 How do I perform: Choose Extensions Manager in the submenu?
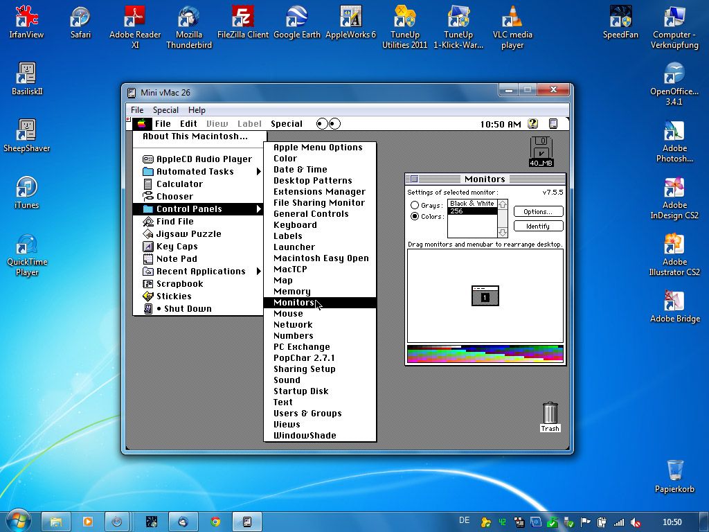click(320, 192)
